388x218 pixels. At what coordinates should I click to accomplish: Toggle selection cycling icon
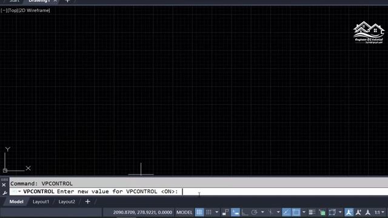pyautogui.click(x=332, y=212)
